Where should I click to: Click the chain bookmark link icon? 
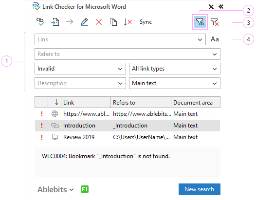click(55, 126)
